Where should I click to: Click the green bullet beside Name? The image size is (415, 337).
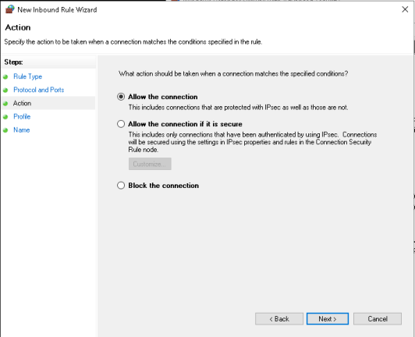click(5, 130)
